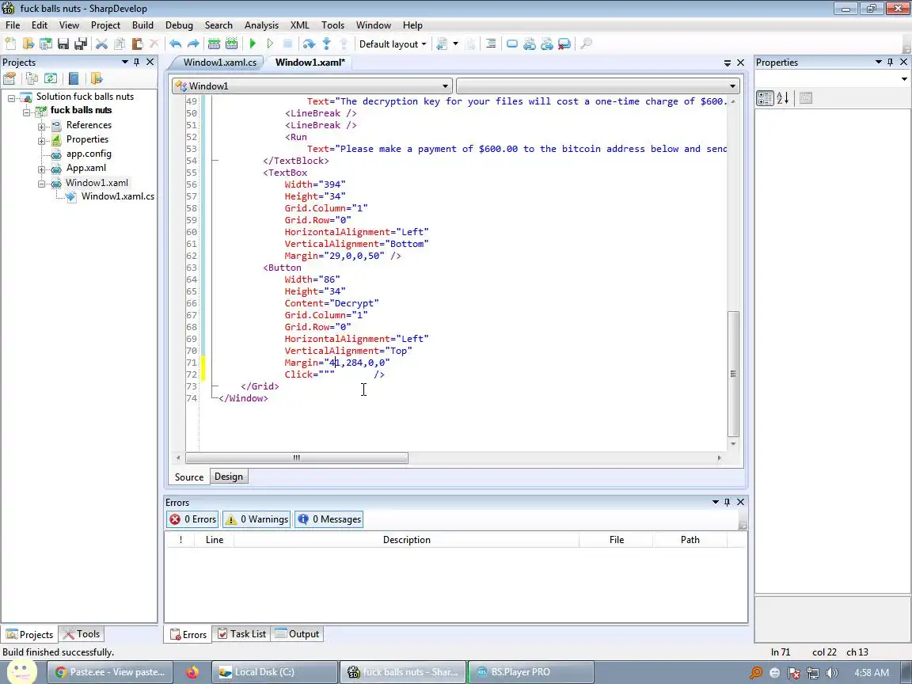This screenshot has height=684, width=912.
Task: Click the Open File toolbar icon
Action: click(28, 44)
